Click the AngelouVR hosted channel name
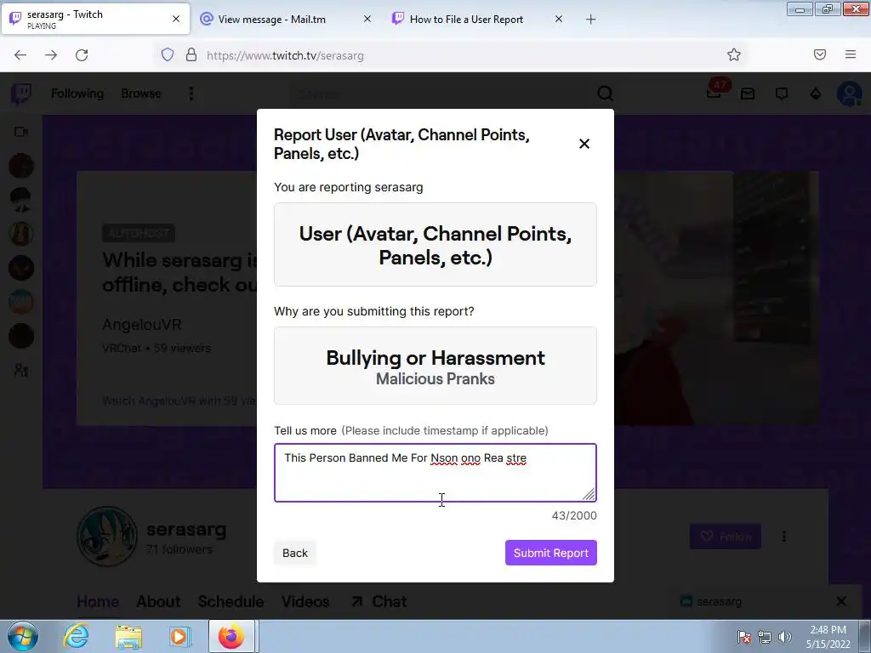Viewport: 871px width, 653px height. 142,324
